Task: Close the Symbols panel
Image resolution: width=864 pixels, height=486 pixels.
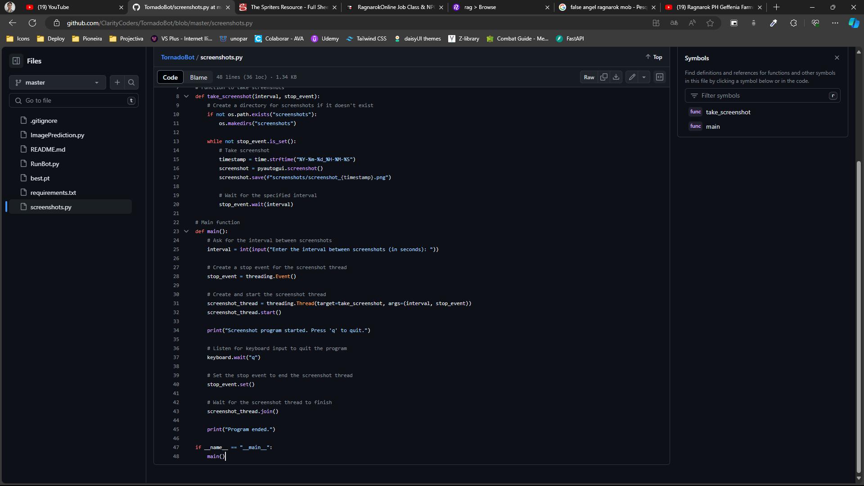Action: coord(837,58)
